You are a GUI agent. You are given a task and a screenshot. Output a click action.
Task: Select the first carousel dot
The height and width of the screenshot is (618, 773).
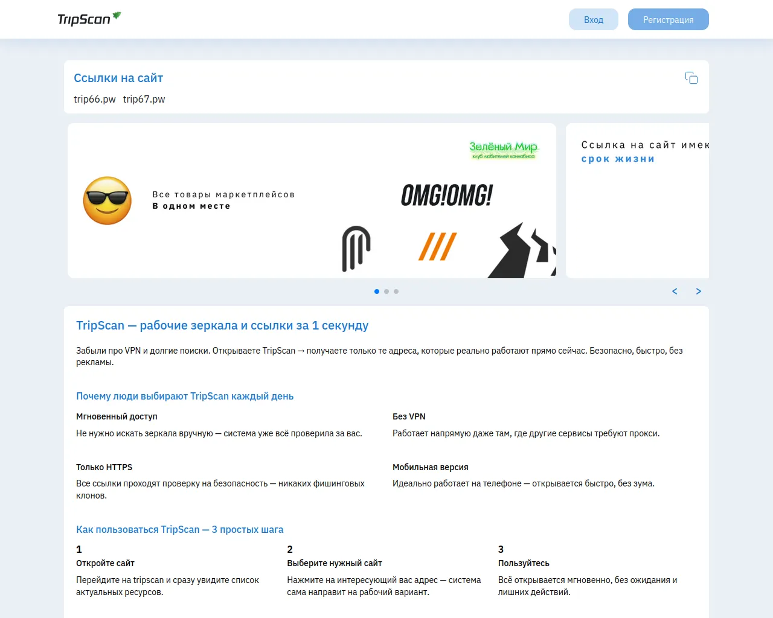377,291
